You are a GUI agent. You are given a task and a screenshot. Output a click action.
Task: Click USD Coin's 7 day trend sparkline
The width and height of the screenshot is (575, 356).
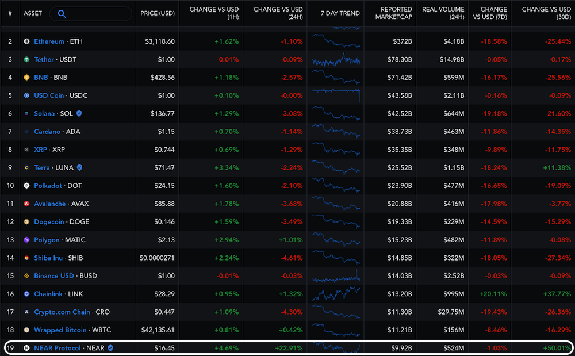pyautogui.click(x=336, y=95)
